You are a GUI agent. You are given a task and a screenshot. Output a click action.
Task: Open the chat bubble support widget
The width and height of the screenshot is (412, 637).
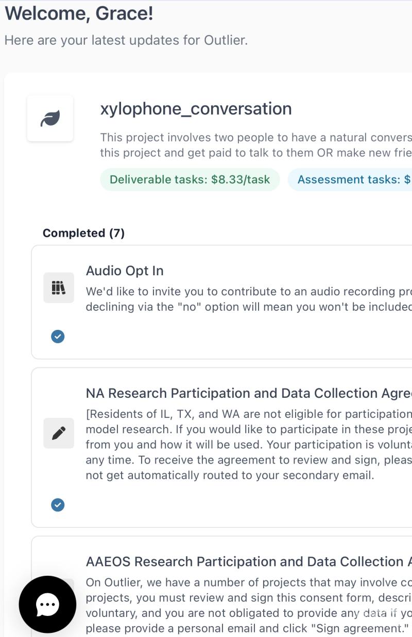pos(47,605)
